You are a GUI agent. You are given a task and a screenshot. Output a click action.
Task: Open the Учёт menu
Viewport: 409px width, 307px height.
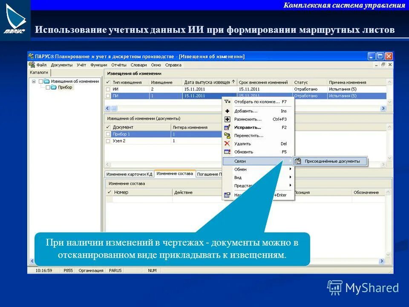coord(81,65)
